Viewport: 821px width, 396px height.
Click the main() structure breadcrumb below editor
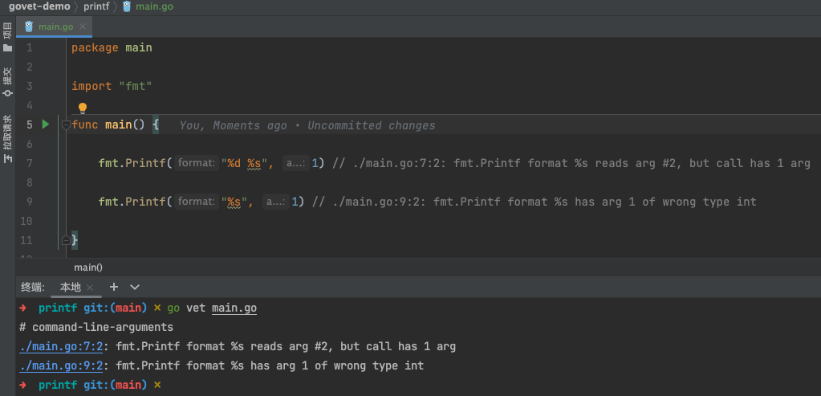tap(88, 267)
